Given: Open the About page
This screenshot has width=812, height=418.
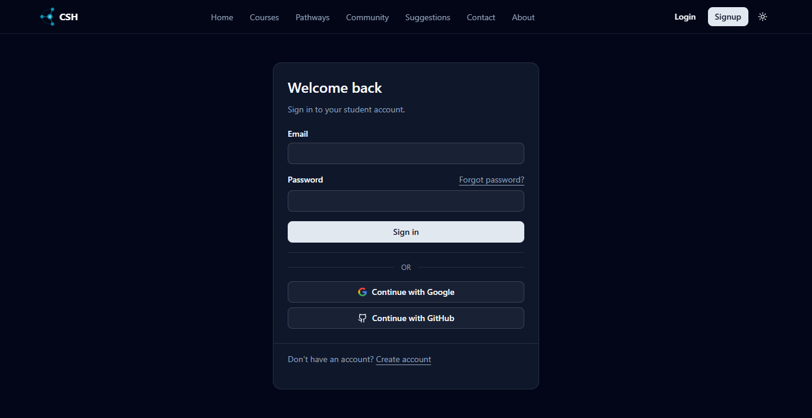Looking at the screenshot, I should click(523, 17).
